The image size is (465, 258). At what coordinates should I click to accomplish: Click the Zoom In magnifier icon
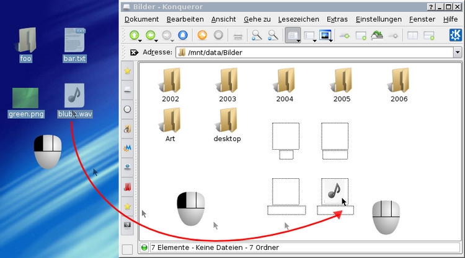[256, 36]
